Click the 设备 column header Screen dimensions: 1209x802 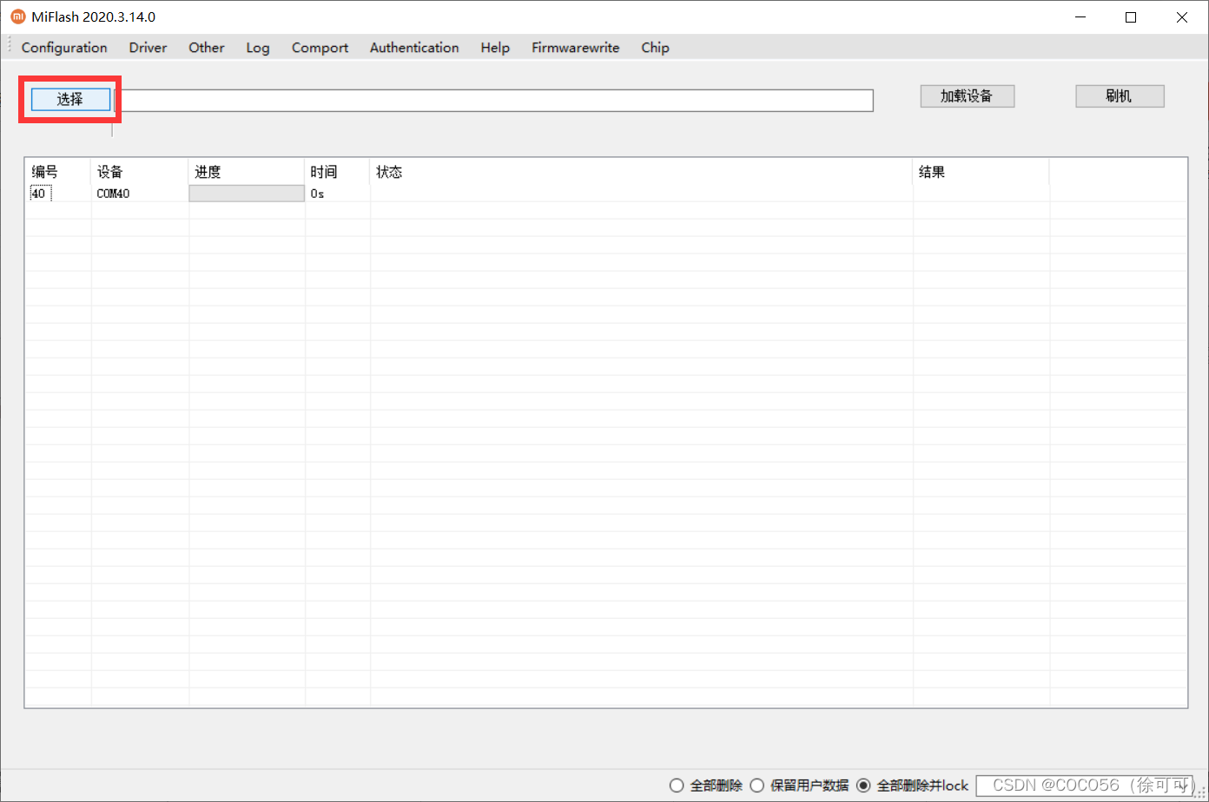point(139,172)
